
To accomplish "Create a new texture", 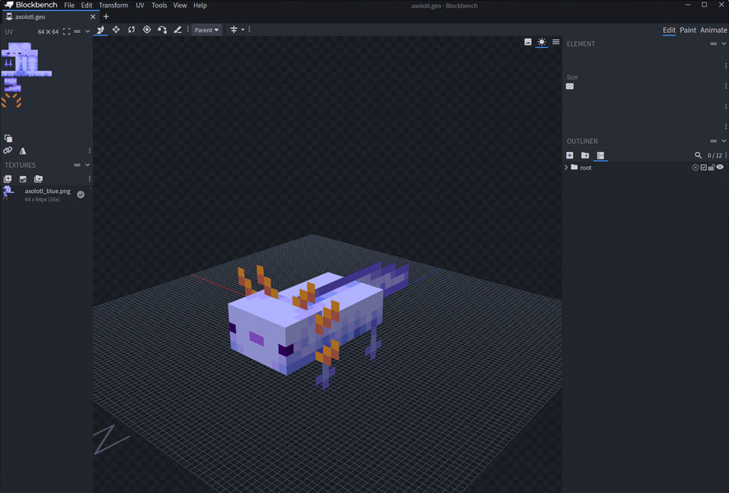I will (x=7, y=179).
